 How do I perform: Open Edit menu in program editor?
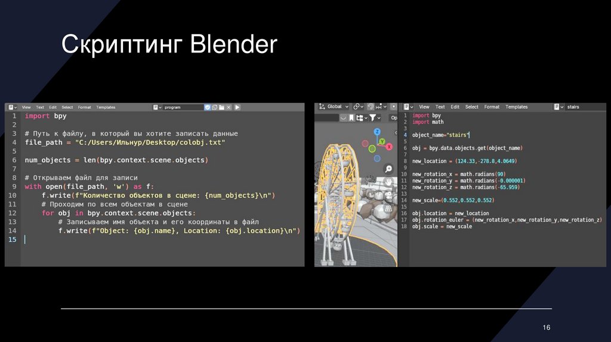(x=53, y=107)
